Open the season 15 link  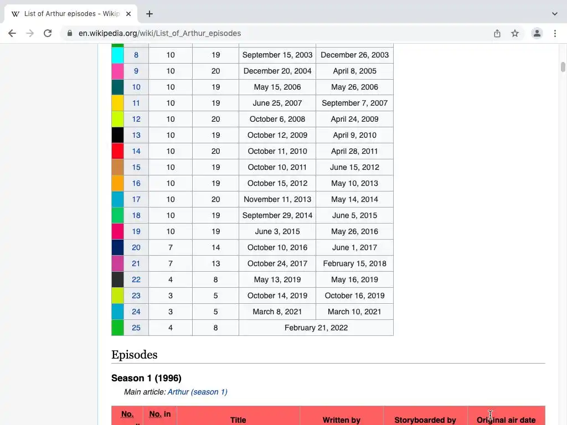point(136,167)
